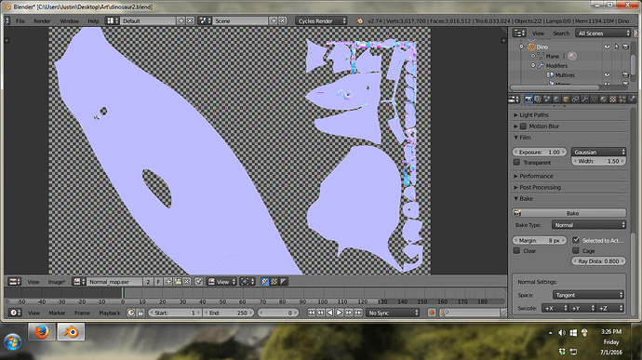Open the Object properties tab (cube icon)
The image size is (642, 360).
tap(566, 100)
